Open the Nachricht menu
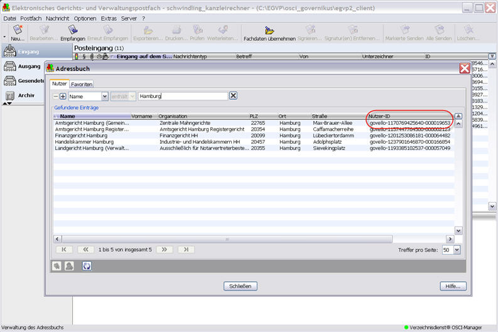The width and height of the screenshot is (498, 332). pos(57,19)
